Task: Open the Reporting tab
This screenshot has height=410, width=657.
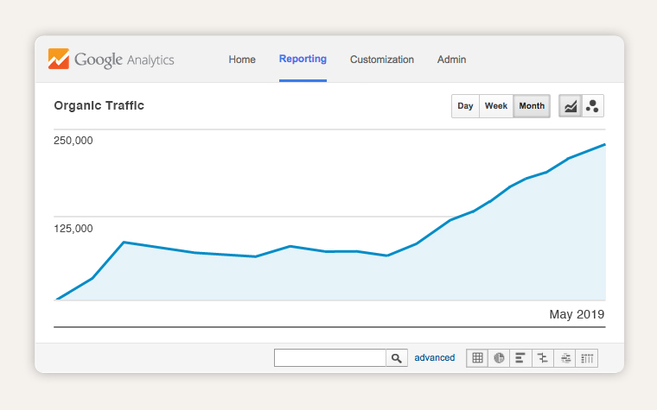Action: pyautogui.click(x=303, y=59)
